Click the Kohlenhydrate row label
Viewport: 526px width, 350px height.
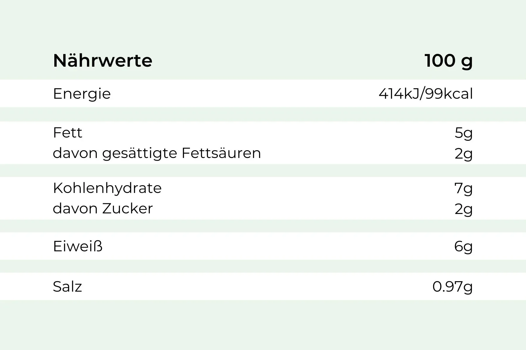(x=107, y=188)
